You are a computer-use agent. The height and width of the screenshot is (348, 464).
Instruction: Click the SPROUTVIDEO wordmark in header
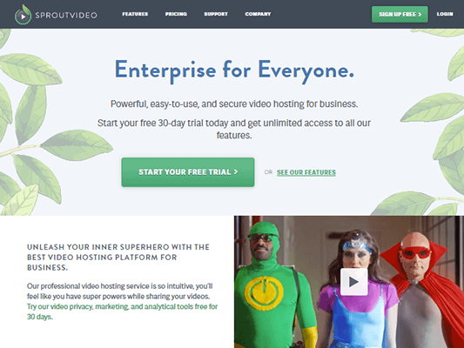point(66,16)
